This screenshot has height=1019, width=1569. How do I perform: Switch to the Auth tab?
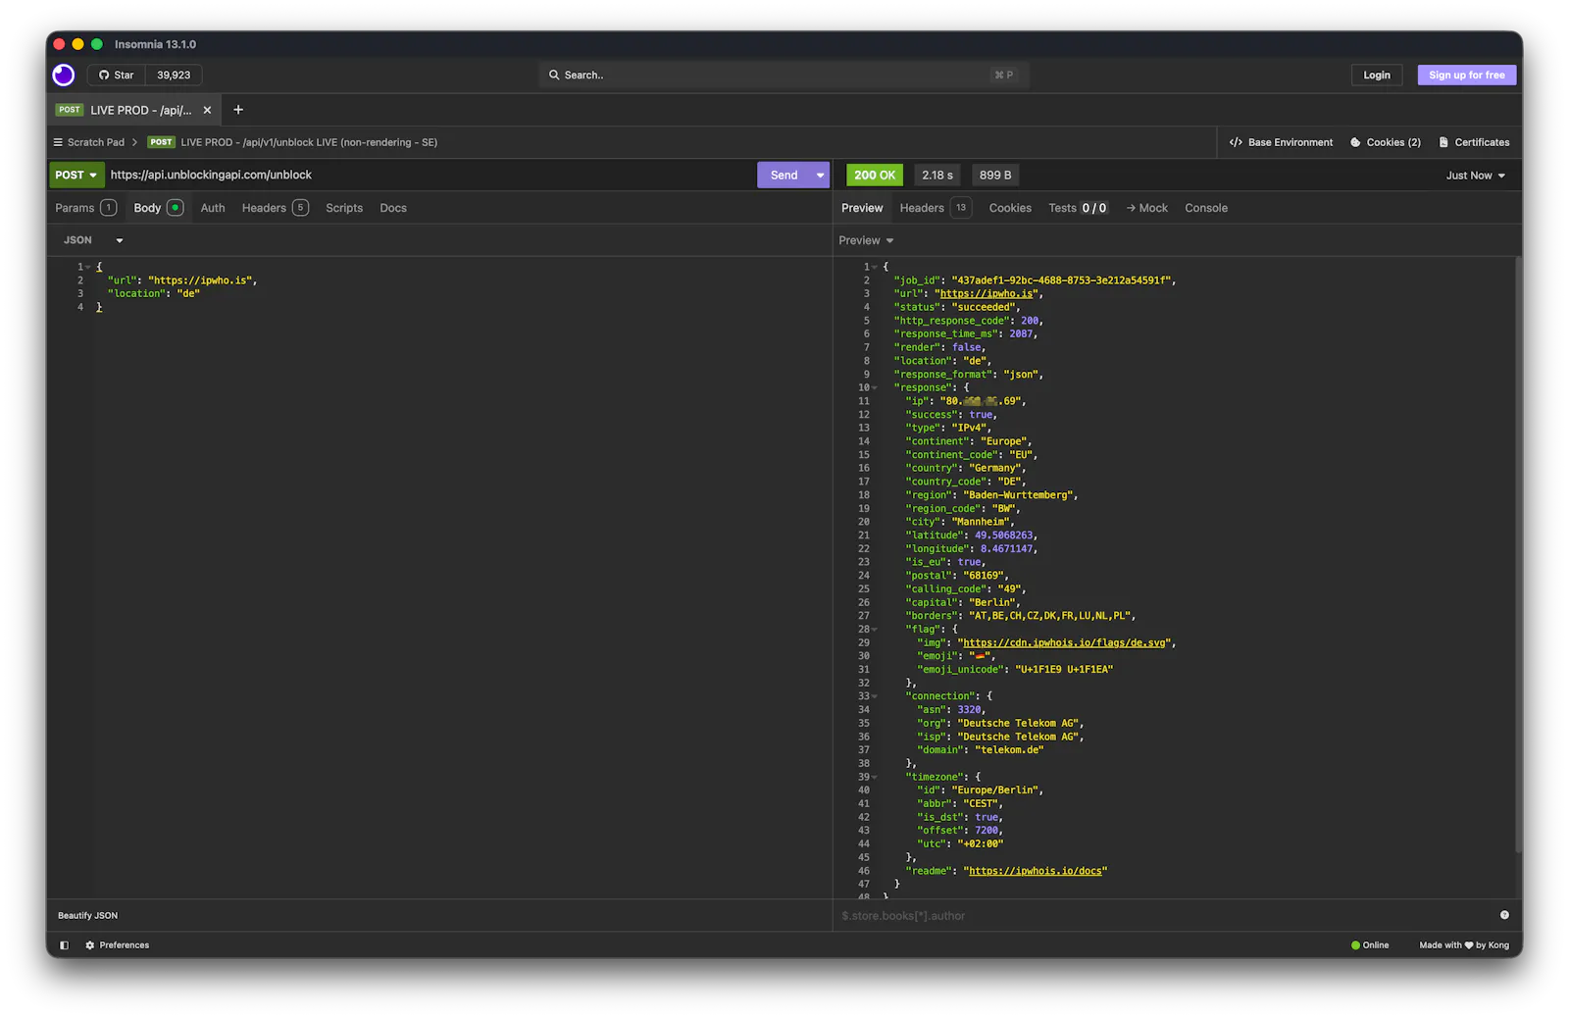pos(213,208)
